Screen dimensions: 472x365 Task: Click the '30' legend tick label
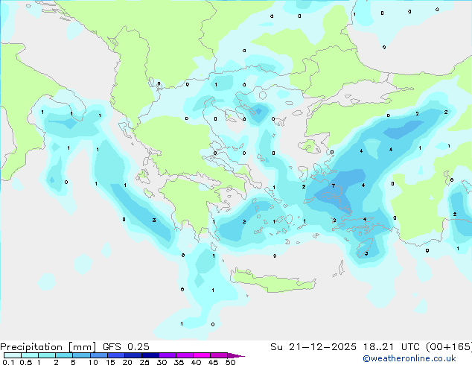(162, 362)
